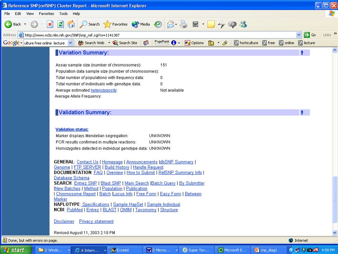Click the Mail envelope icon
Screen dimensions: 338x254
pos(170,24)
